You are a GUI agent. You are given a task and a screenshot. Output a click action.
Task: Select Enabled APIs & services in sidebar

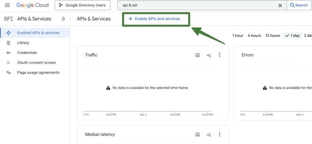click(x=35, y=33)
